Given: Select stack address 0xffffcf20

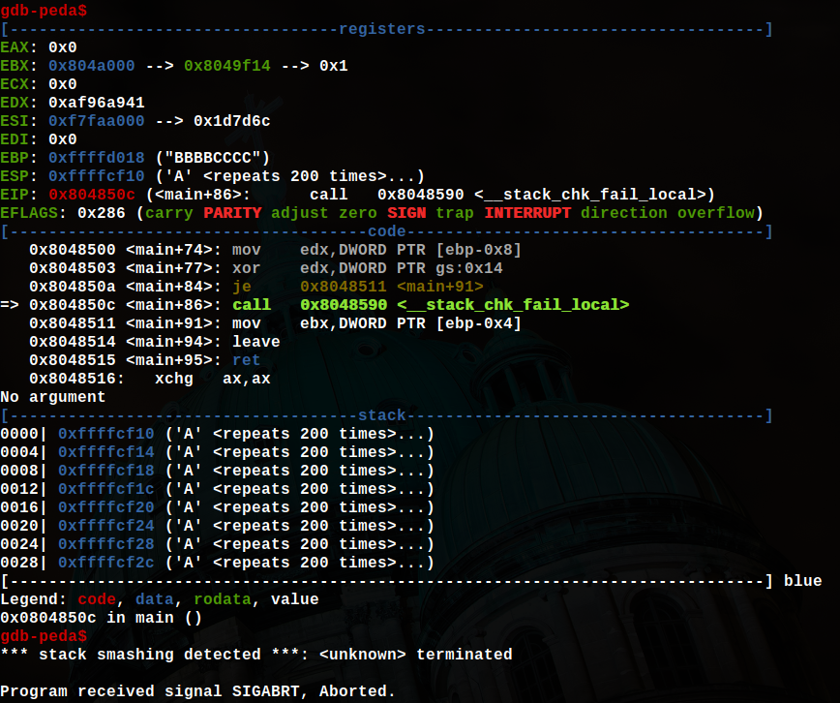Looking at the screenshot, I should click(106, 507).
